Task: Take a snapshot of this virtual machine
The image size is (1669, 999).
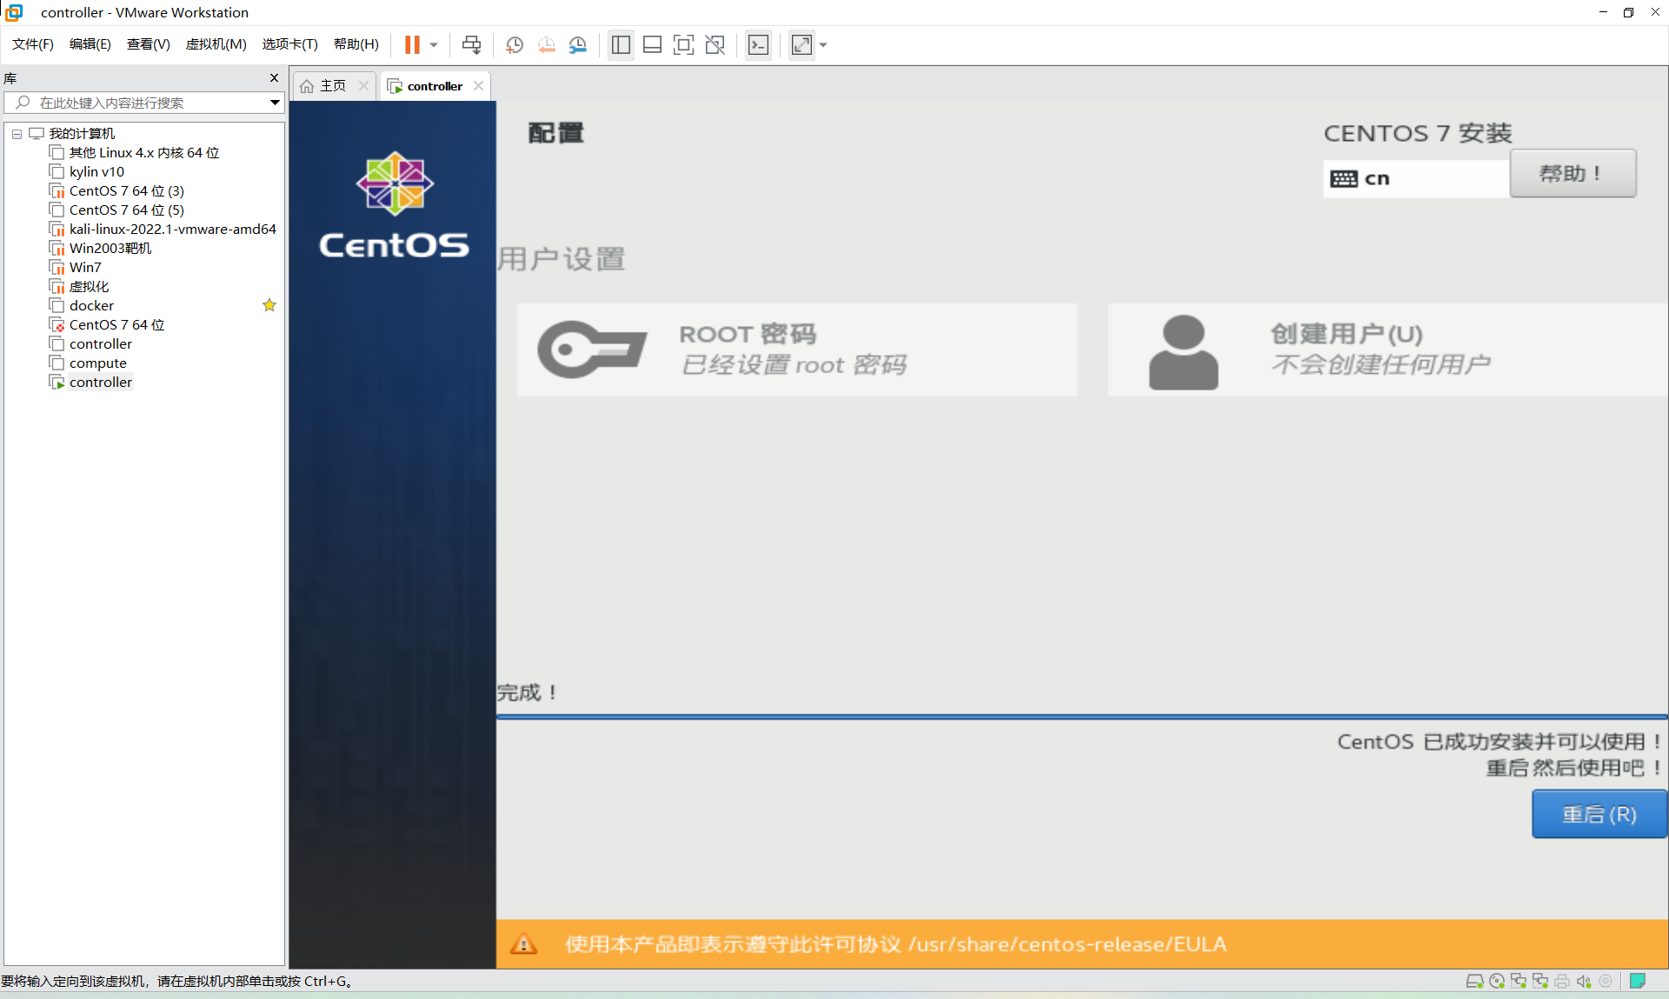Action: point(515,45)
